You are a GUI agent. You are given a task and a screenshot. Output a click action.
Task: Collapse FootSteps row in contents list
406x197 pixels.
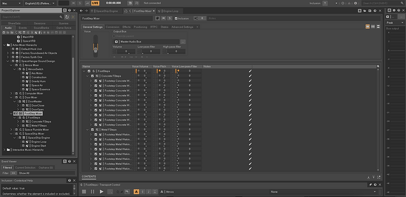pyautogui.click(x=84, y=71)
